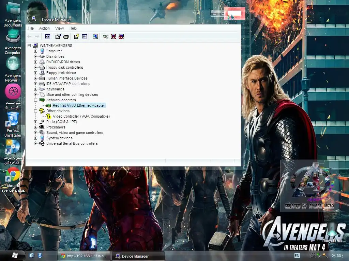The image size is (349, 261).
Task: Open the File menu
Action: [x=31, y=28]
